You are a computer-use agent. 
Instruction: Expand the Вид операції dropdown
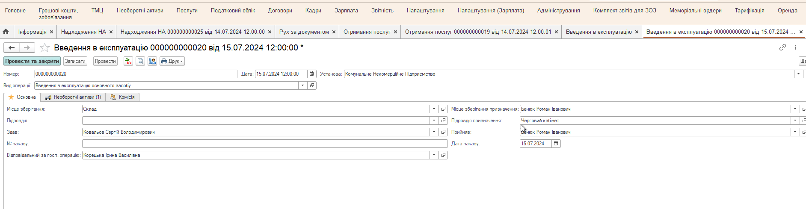(x=303, y=85)
